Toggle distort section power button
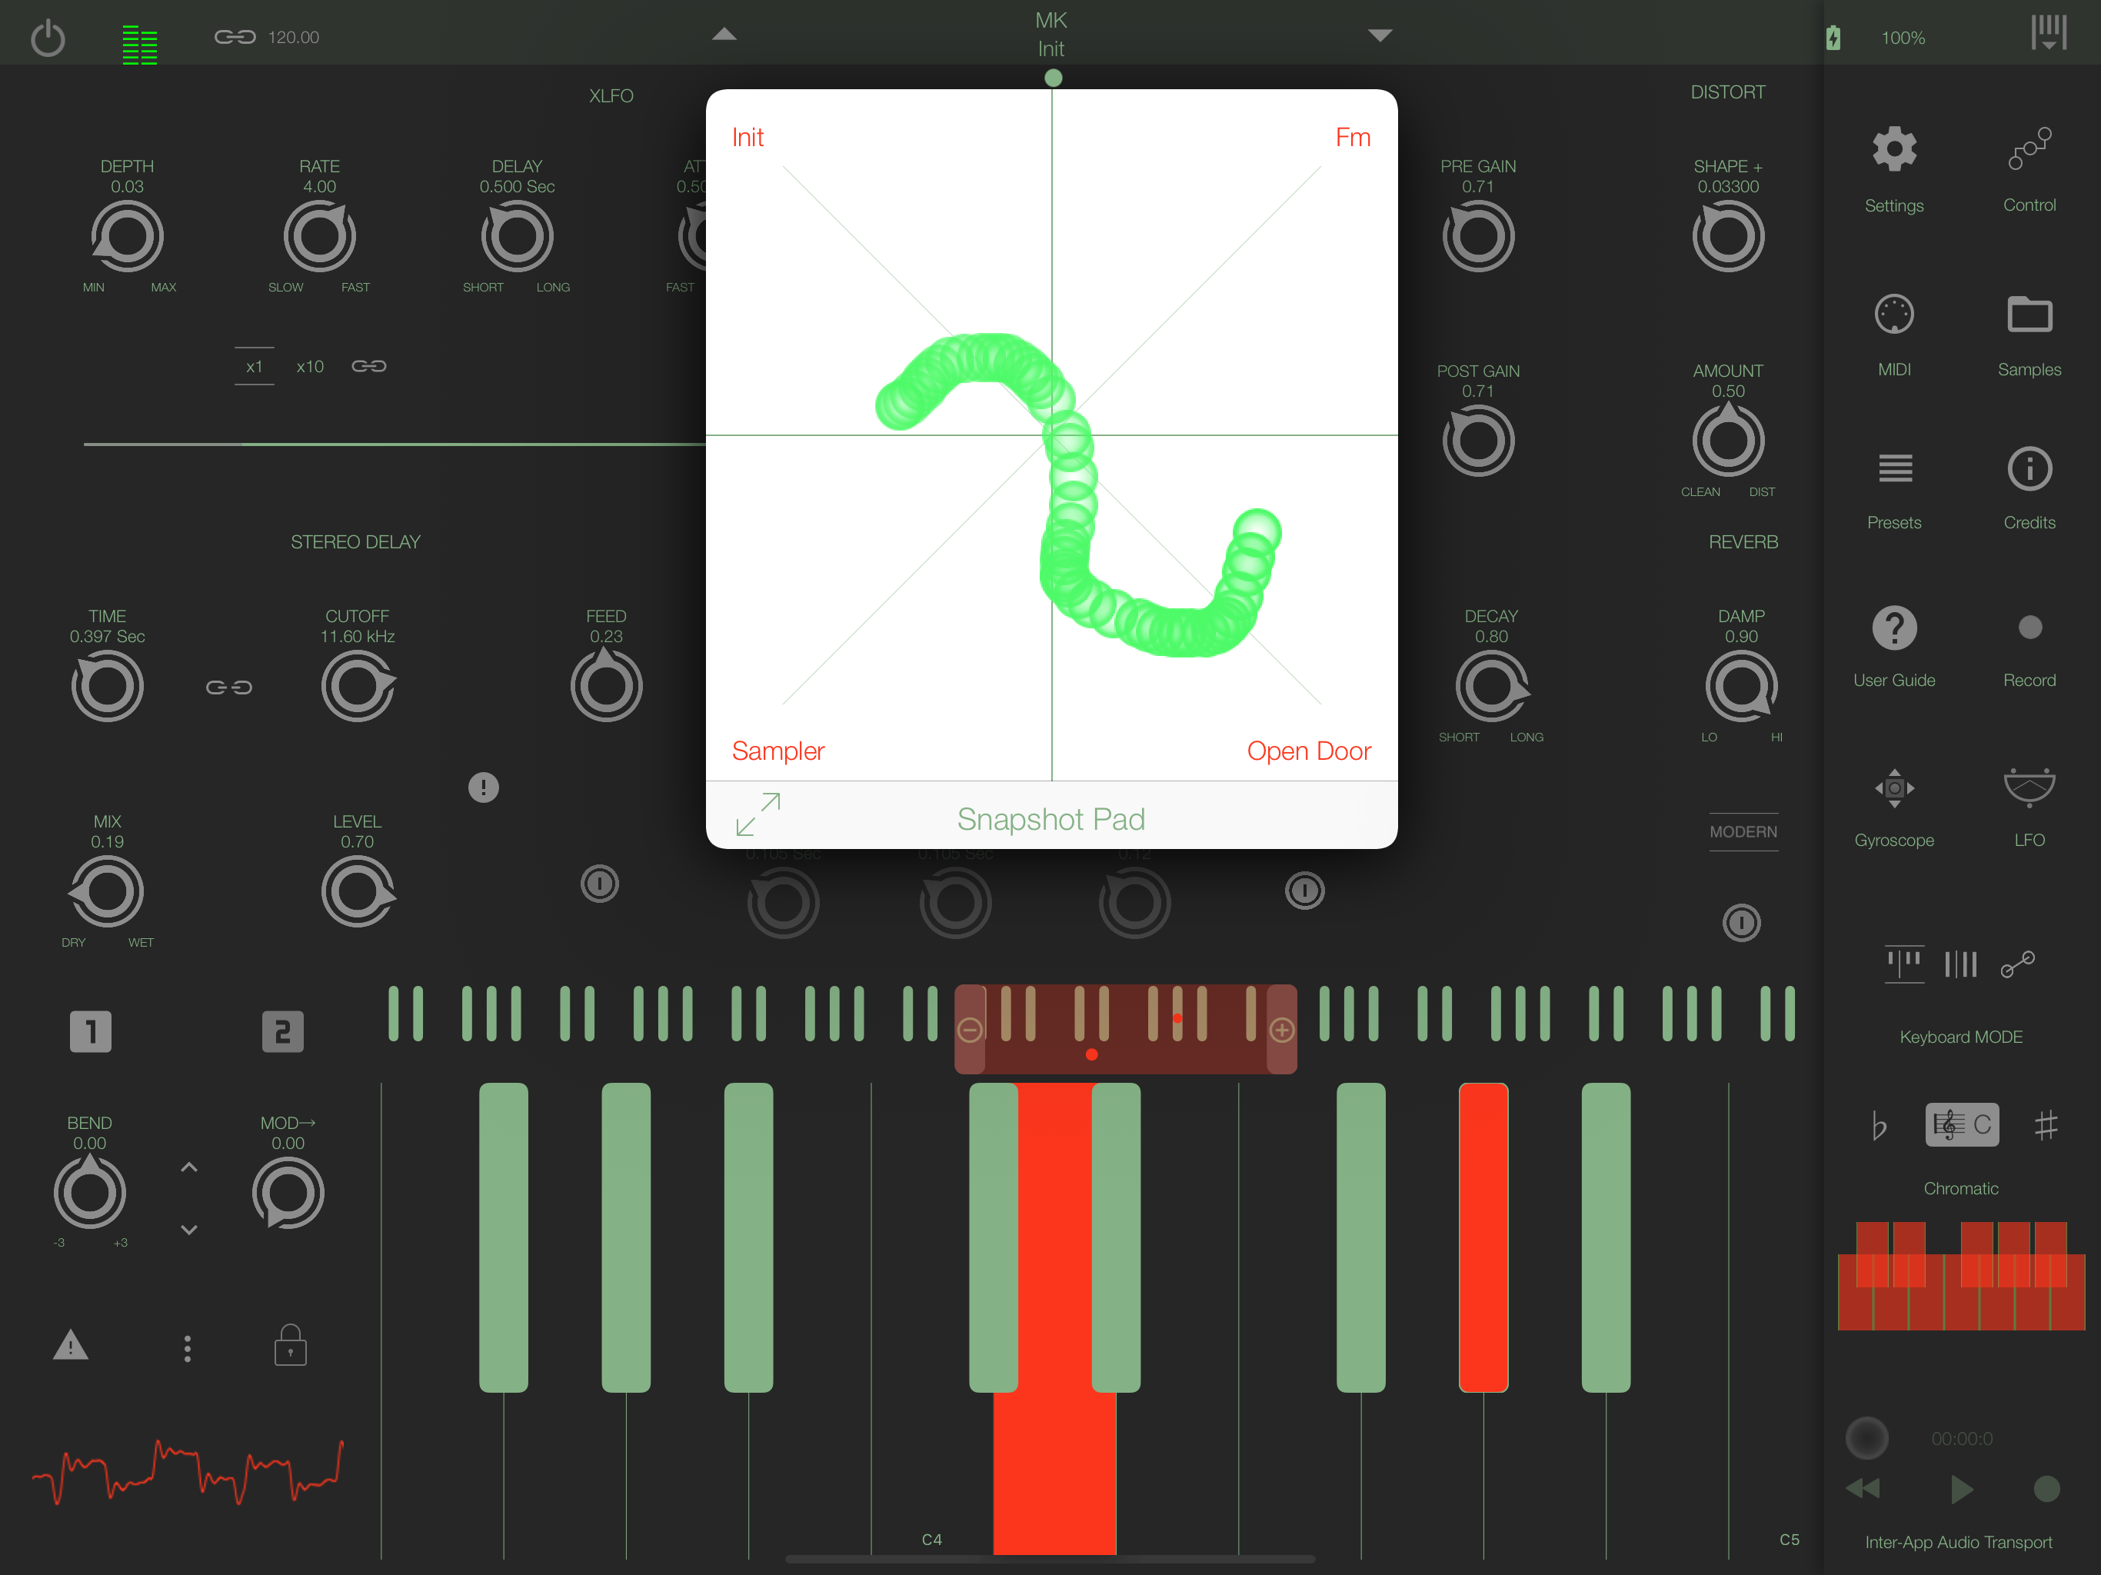Viewport: 2101px width, 1575px height. [x=1304, y=891]
